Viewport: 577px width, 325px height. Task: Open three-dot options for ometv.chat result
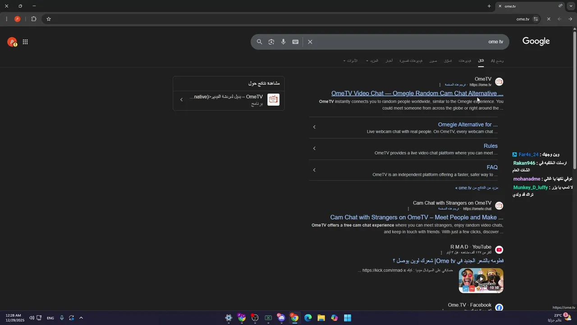click(x=408, y=209)
